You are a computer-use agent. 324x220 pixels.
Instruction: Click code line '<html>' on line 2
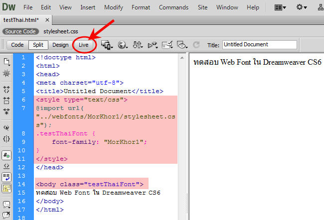coord(48,66)
